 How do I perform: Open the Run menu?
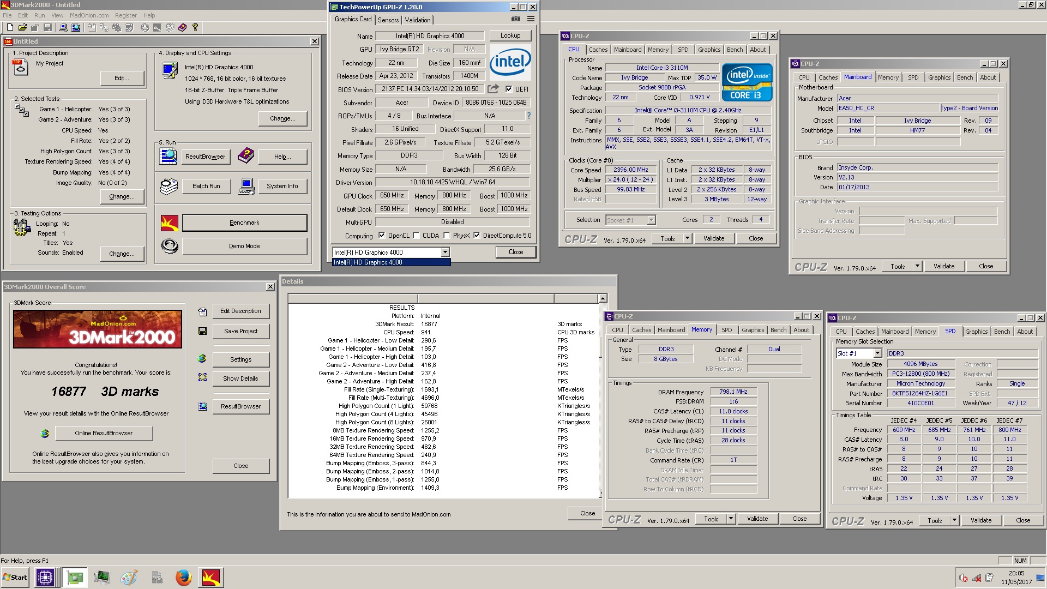click(40, 15)
